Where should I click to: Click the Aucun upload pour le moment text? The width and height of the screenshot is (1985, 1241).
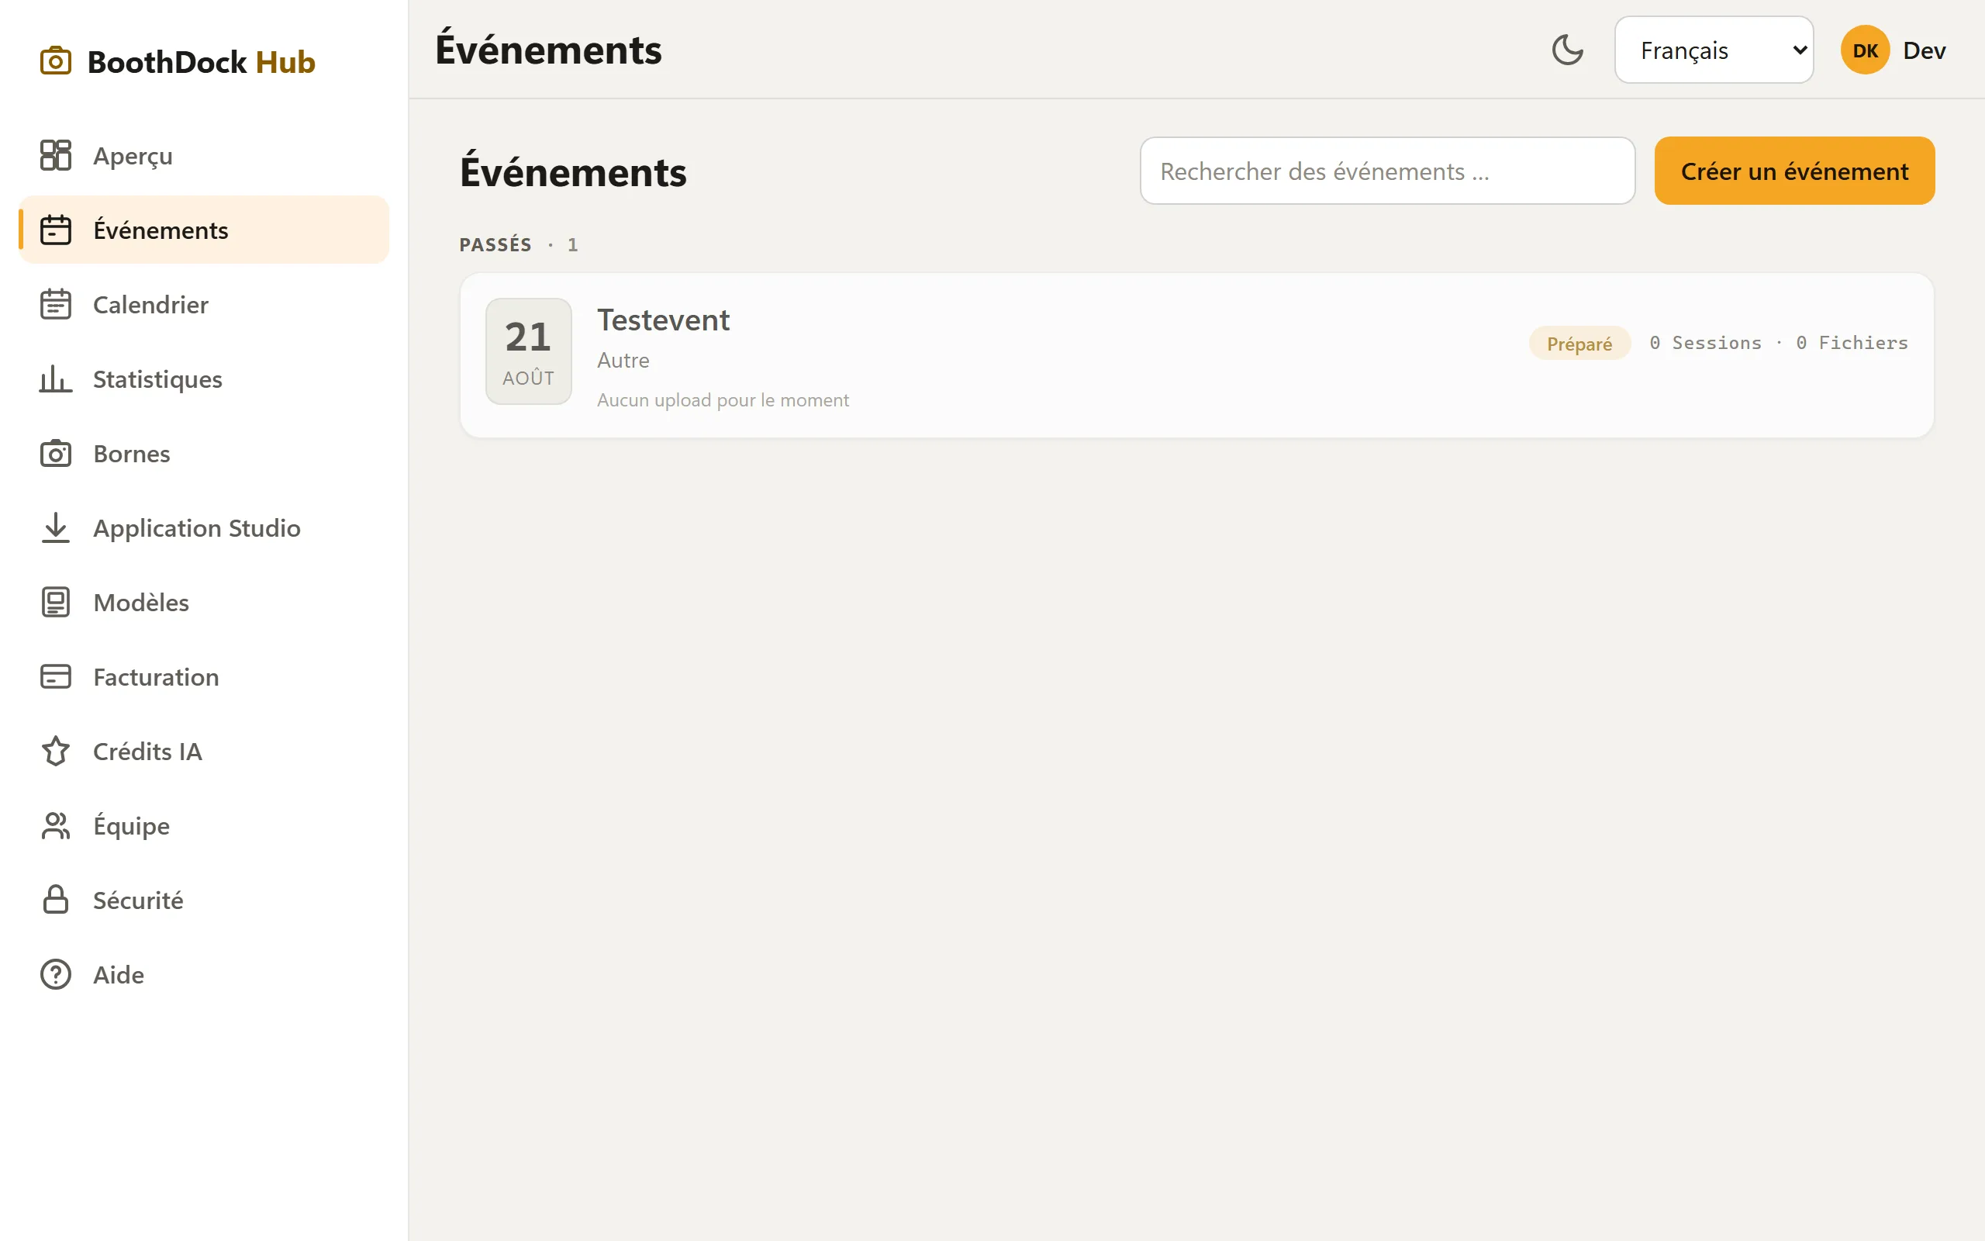(723, 400)
